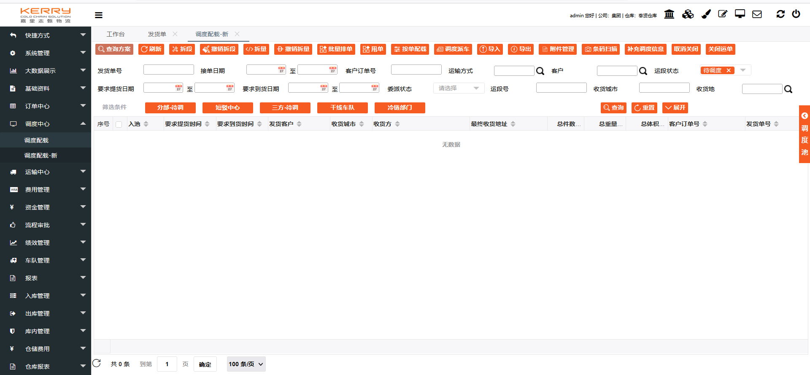Sort by 最终收货地址 column arrows
Screen dimensions: 810x375
513,124
